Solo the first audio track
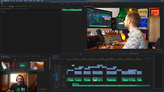 (x=62, y=75)
